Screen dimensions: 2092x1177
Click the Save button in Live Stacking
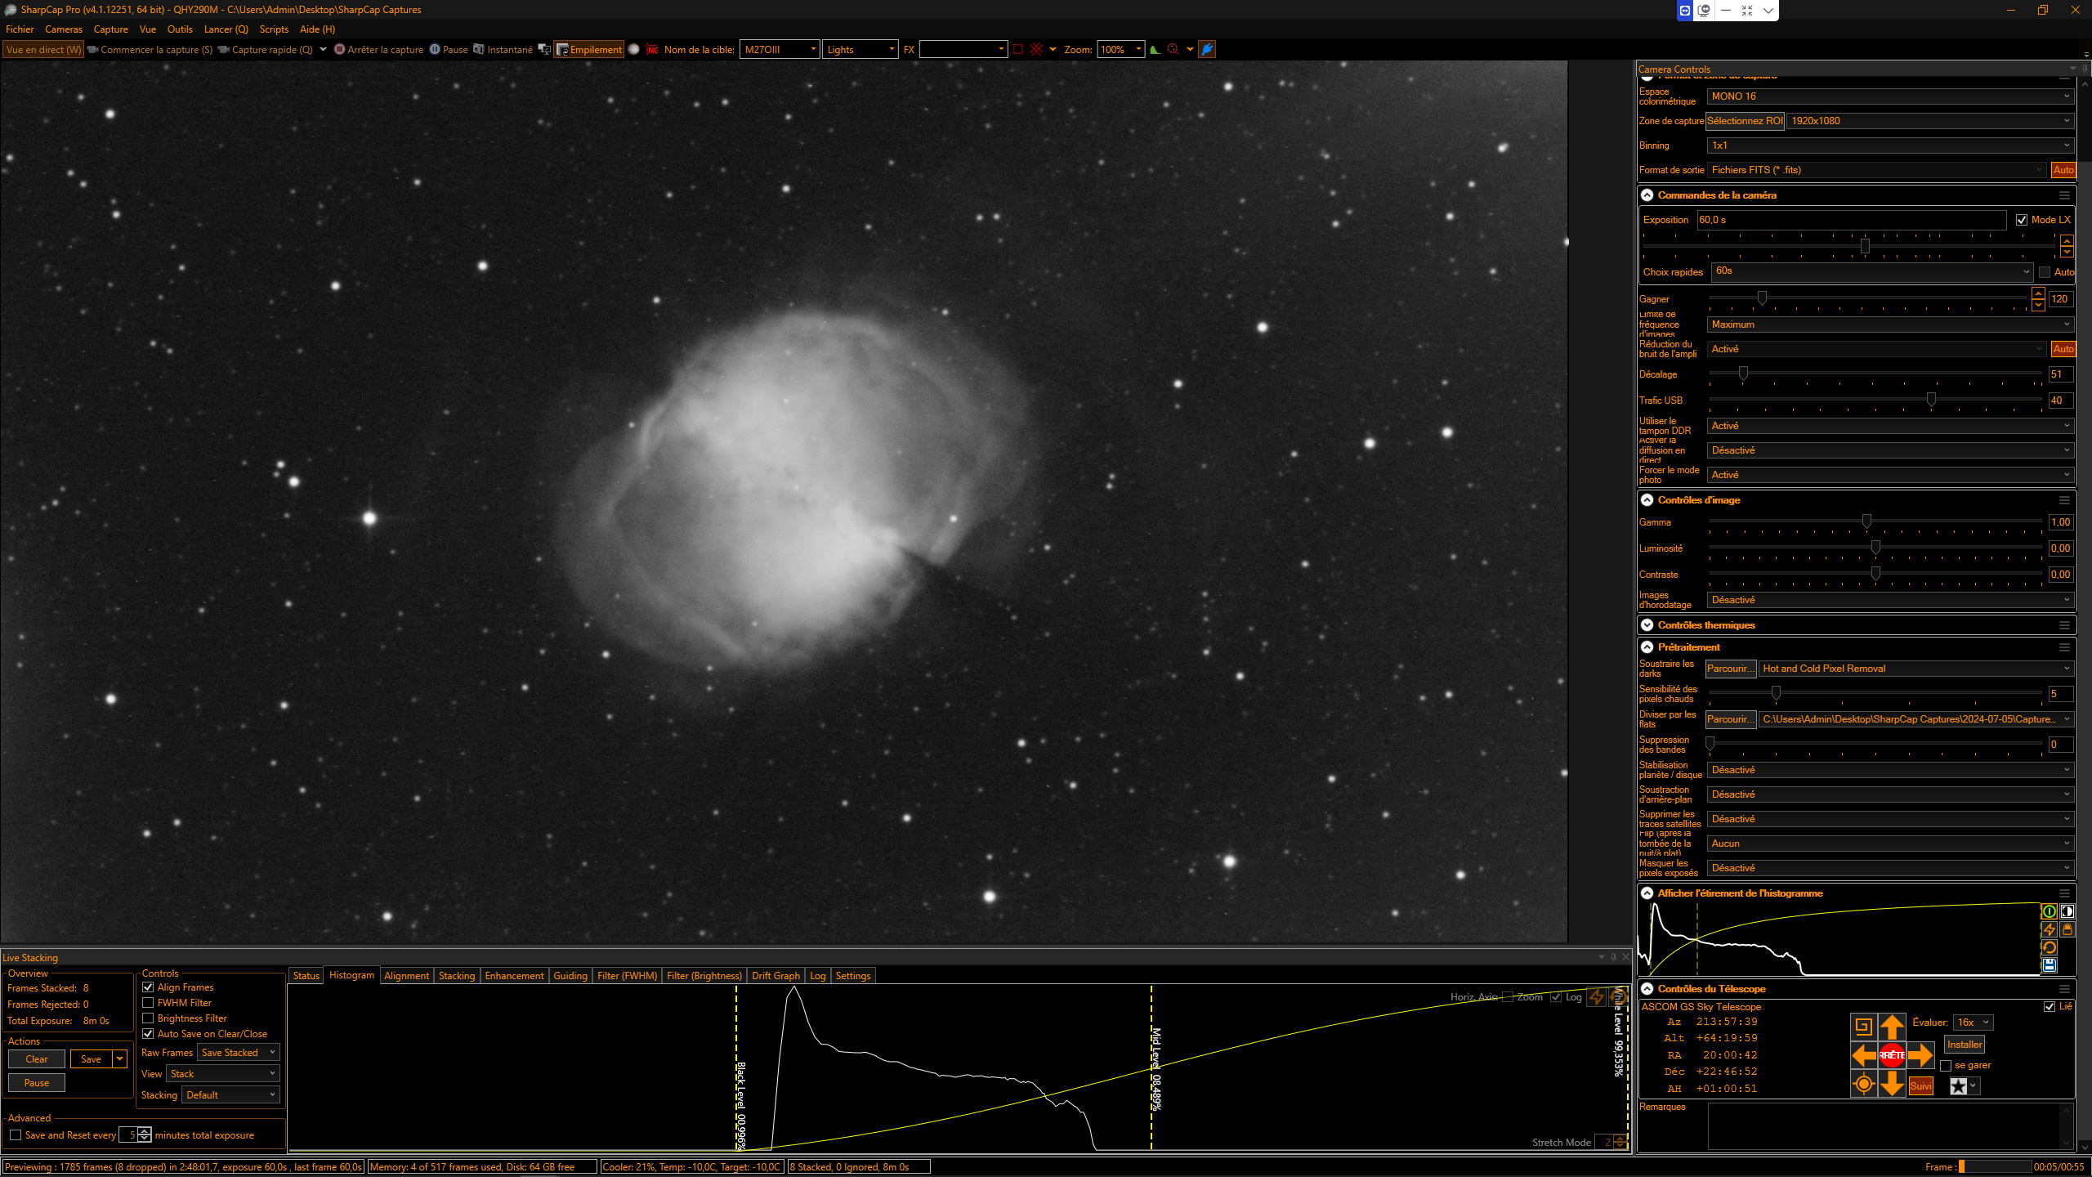pos(91,1059)
